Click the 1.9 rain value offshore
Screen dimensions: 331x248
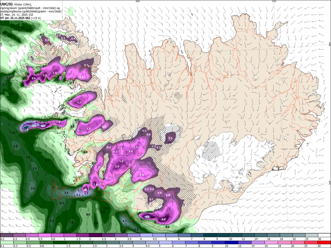[28, 158]
